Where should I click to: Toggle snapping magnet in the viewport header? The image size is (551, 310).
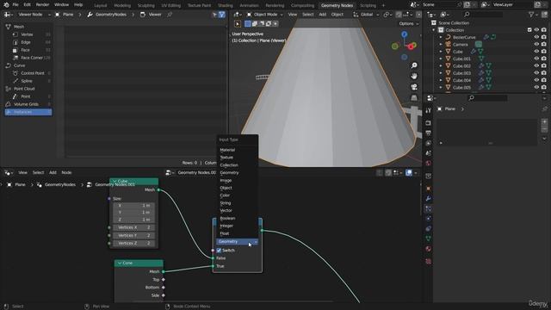[398, 15]
